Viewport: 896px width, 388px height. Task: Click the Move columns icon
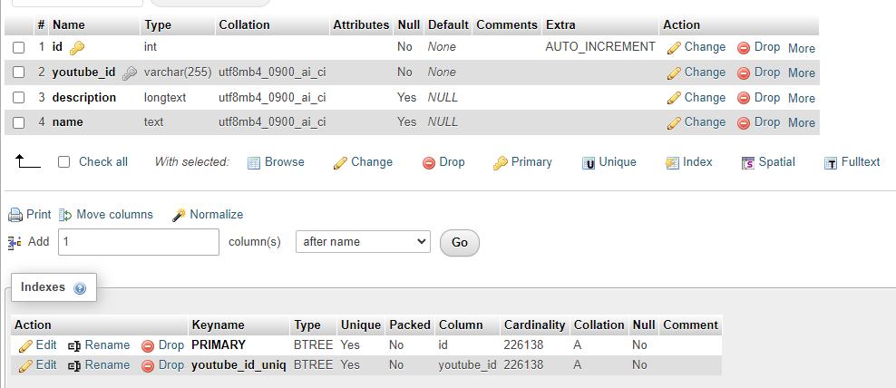[x=65, y=215]
